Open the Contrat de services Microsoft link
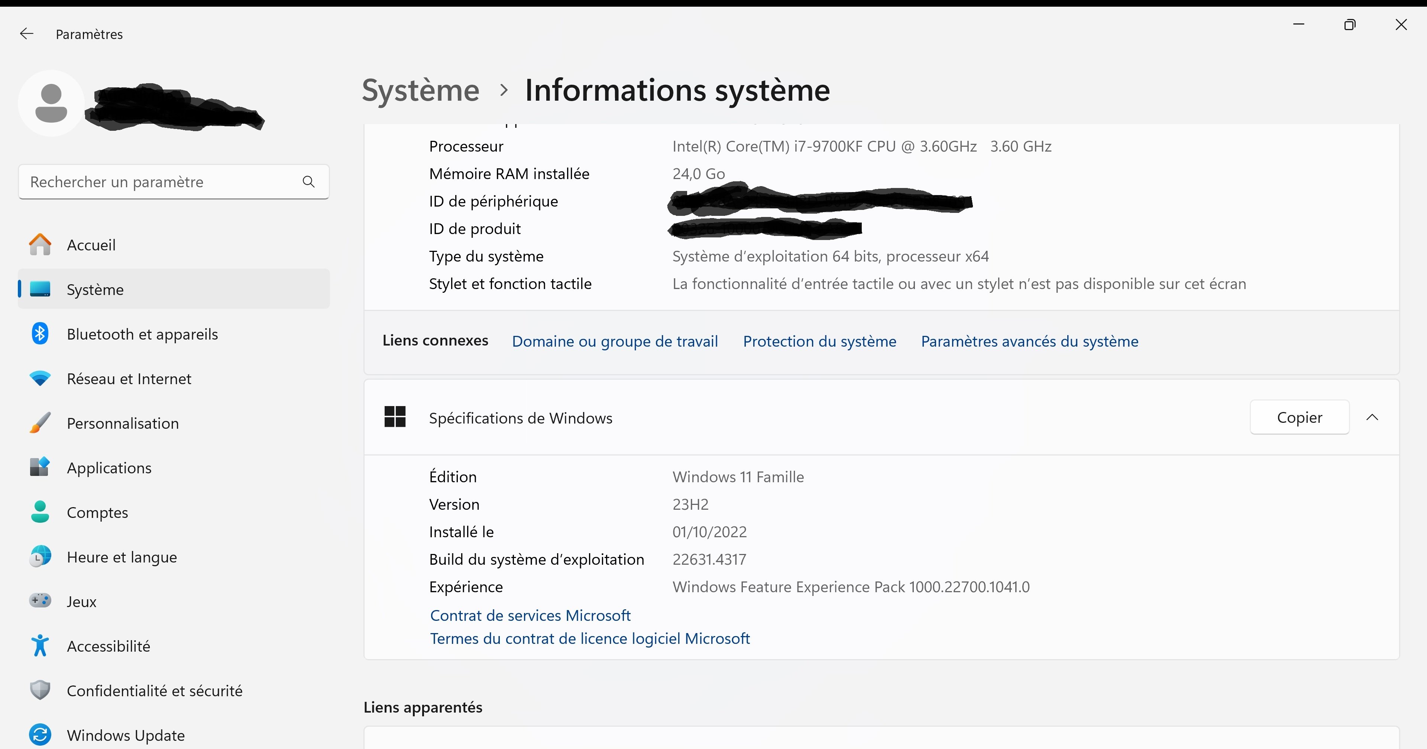 530,616
